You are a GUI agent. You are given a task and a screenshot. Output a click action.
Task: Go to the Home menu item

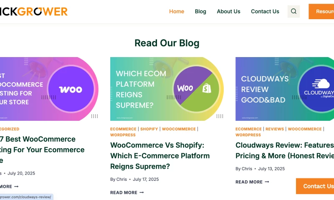177,11
